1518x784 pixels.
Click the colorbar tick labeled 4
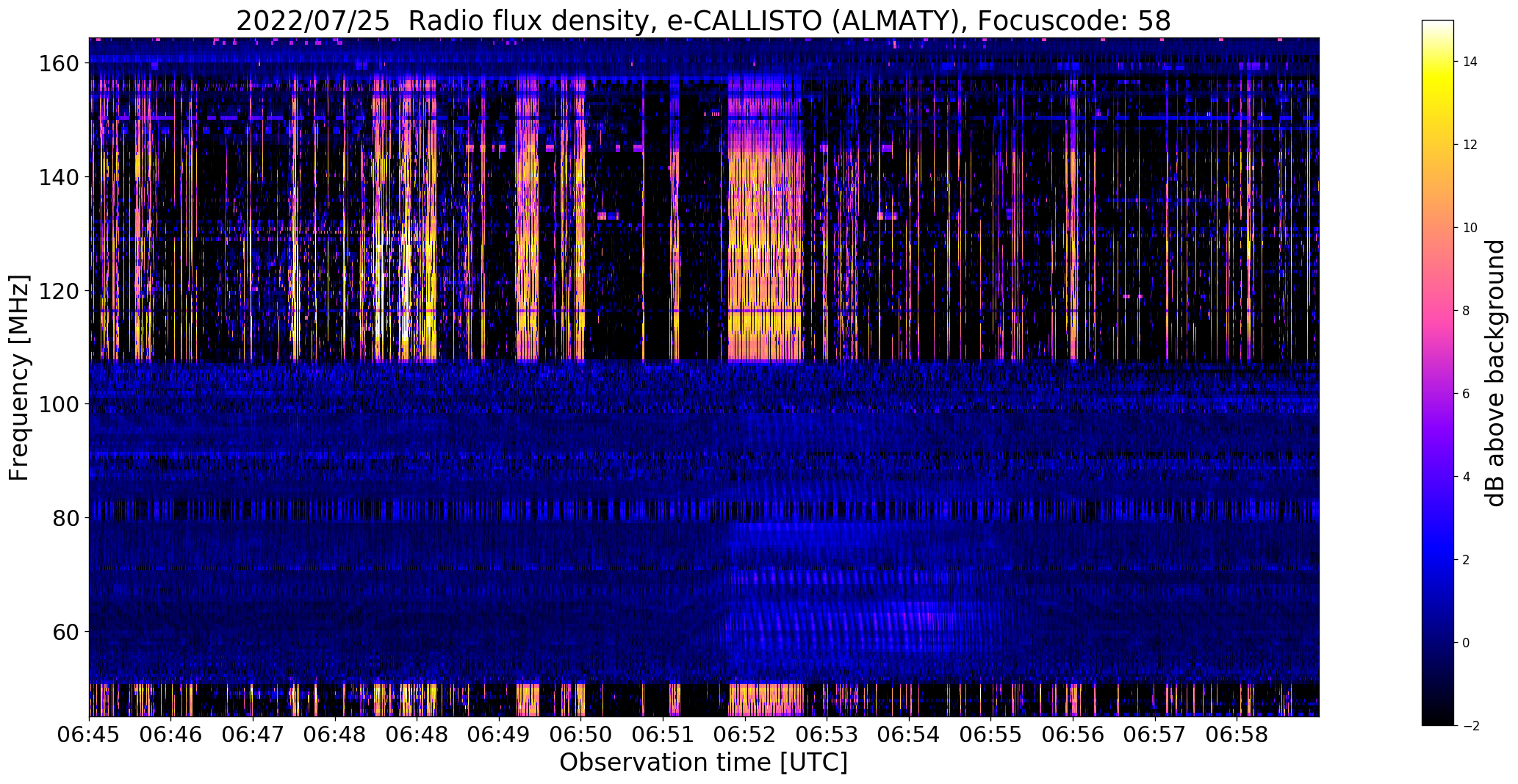point(1467,477)
